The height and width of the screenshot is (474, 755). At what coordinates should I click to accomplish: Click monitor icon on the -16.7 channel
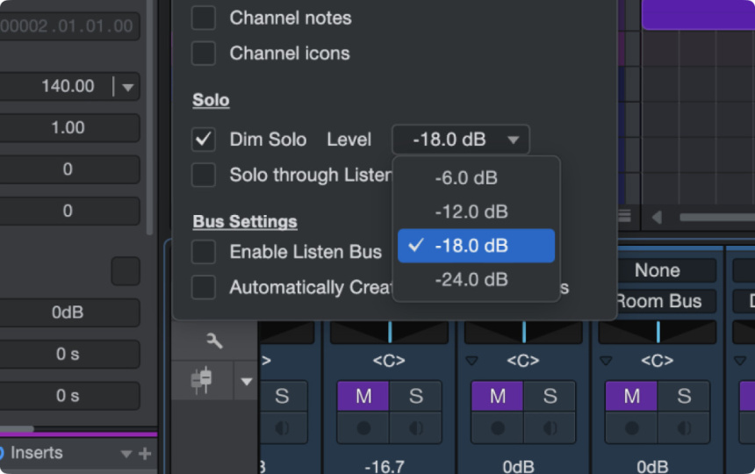(416, 427)
